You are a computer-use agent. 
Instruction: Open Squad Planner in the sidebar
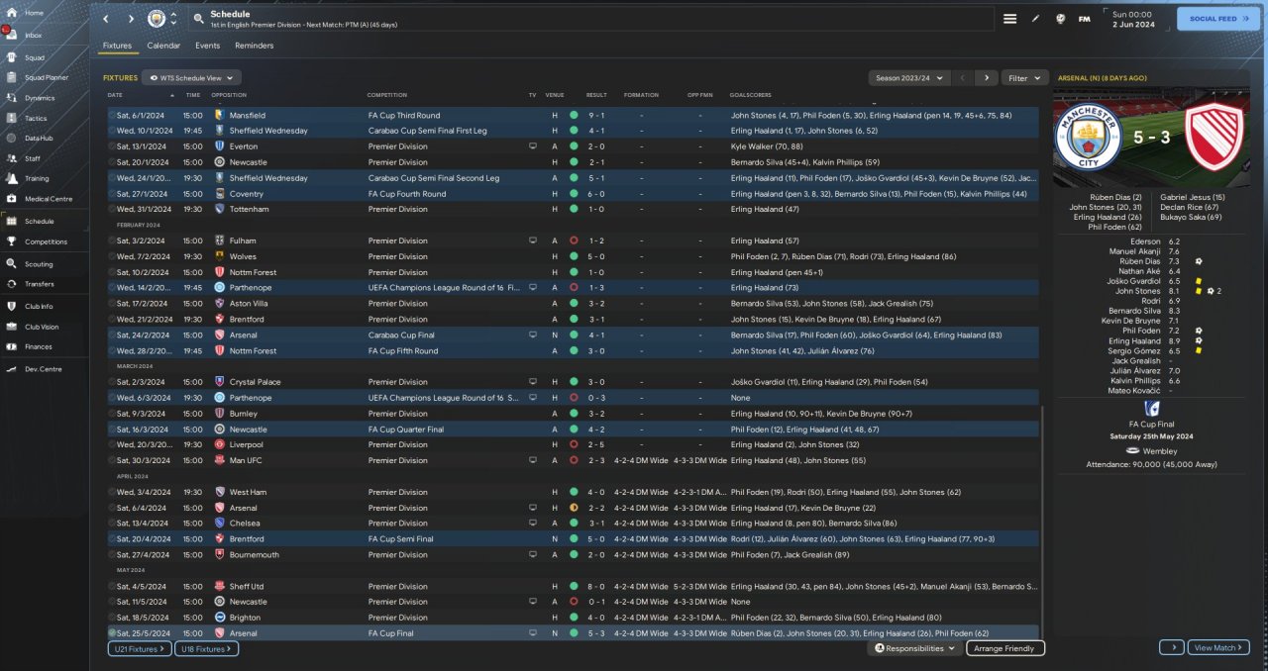click(x=46, y=77)
